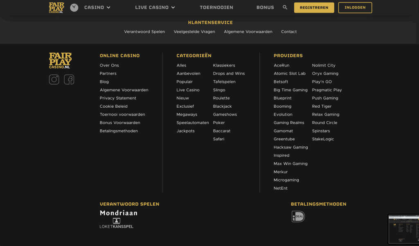
Task: Click the screenshot thumbnail preview in corner
Action: pos(403,229)
